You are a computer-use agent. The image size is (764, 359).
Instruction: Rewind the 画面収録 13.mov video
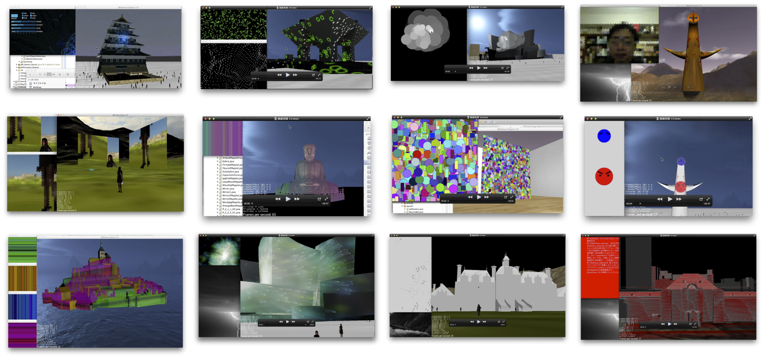660,199
